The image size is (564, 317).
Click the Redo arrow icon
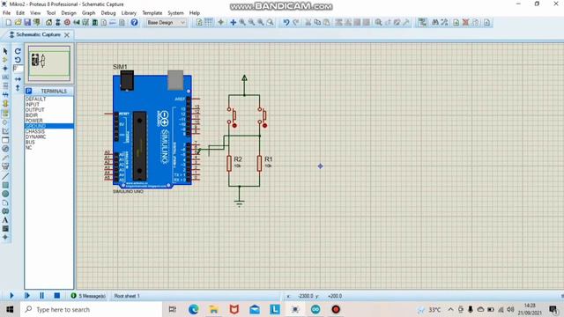(x=295, y=22)
